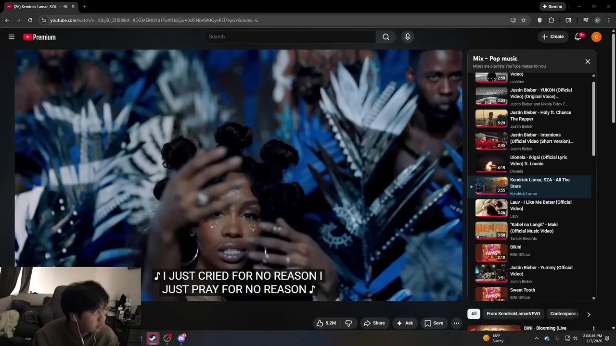Open YouTube notifications bell
Image resolution: width=616 pixels, height=346 pixels.
pos(578,37)
